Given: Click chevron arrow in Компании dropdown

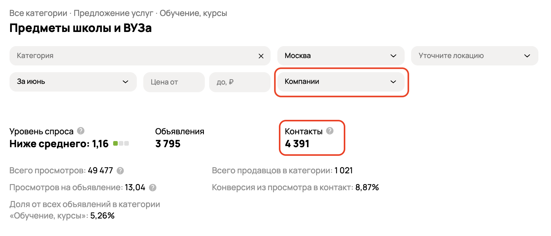Looking at the screenshot, I should tap(393, 82).
